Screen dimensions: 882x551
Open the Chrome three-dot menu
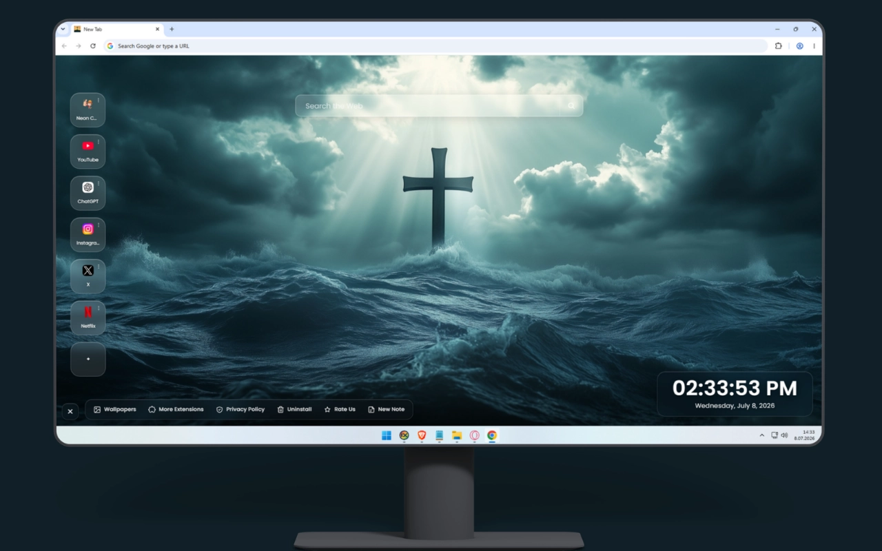click(x=814, y=46)
